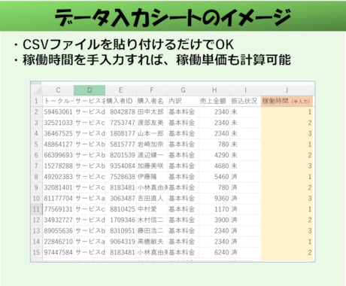This screenshot has height=286, width=346.
Task: Click cell containing 36467525
Action: tap(58, 133)
